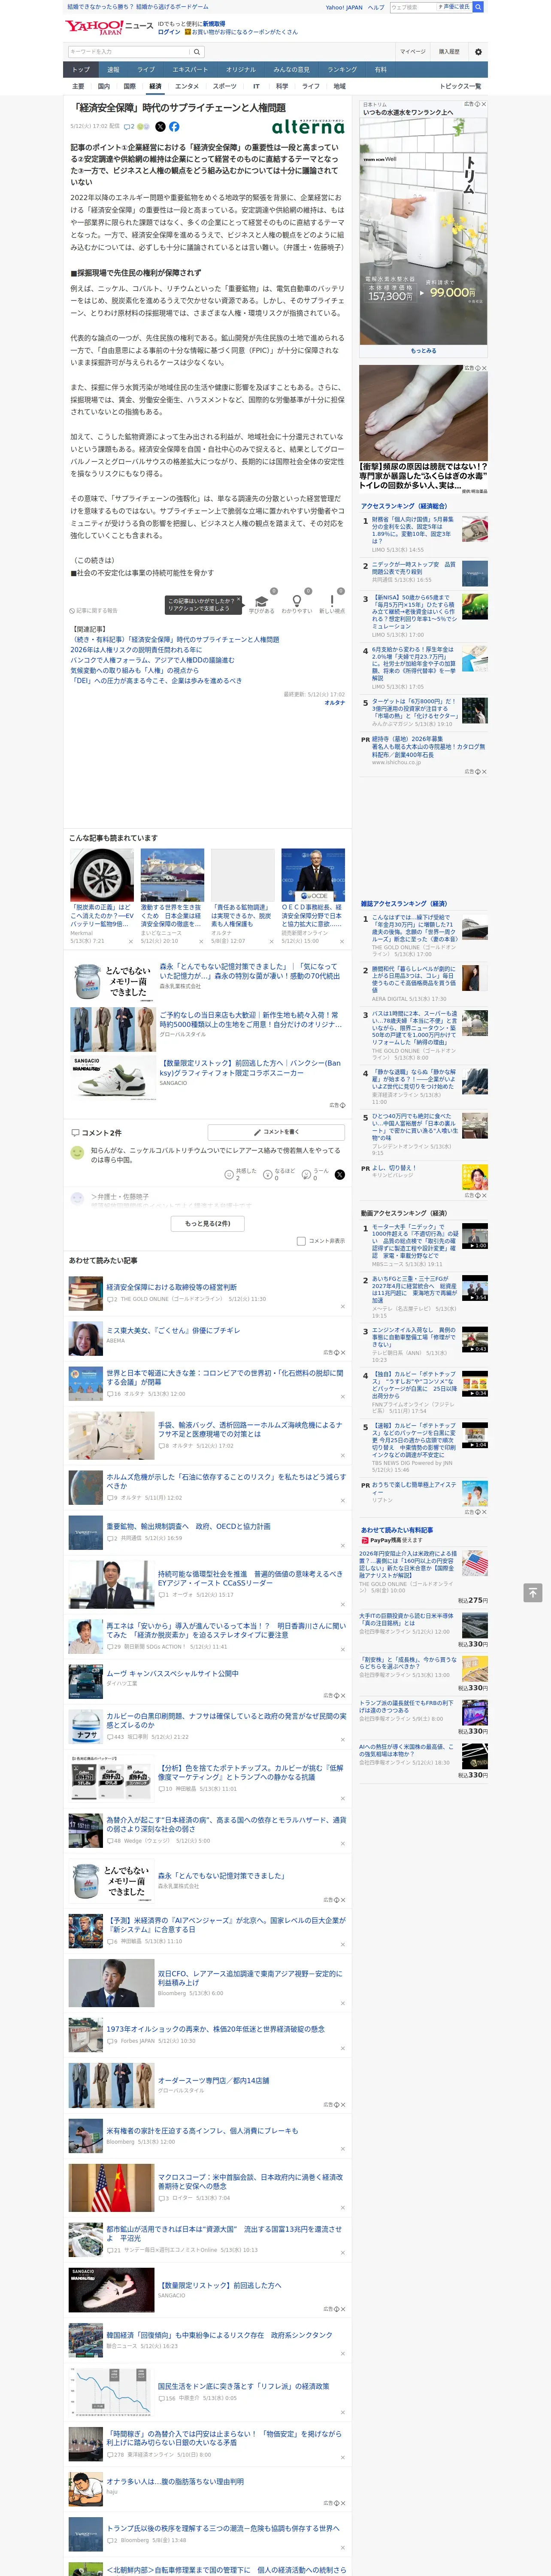This screenshot has height=2576, width=551.
Task: Open the OECD event article thumbnail
Action: (313, 875)
